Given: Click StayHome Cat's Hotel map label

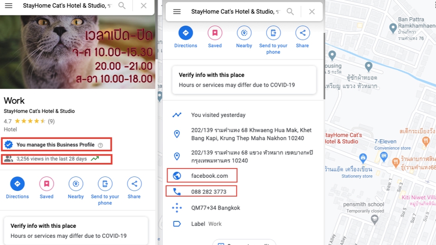Looking at the screenshot, I should (343, 138).
